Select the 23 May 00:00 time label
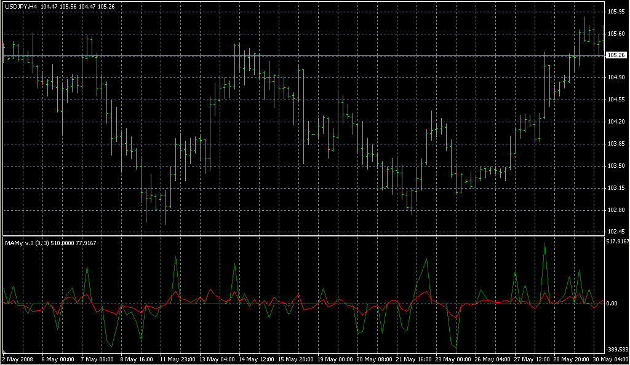 [x=454, y=359]
